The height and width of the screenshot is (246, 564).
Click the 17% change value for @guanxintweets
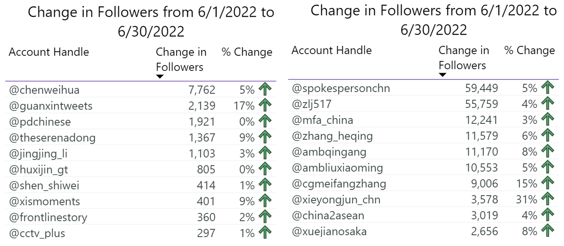pyautogui.click(x=244, y=106)
